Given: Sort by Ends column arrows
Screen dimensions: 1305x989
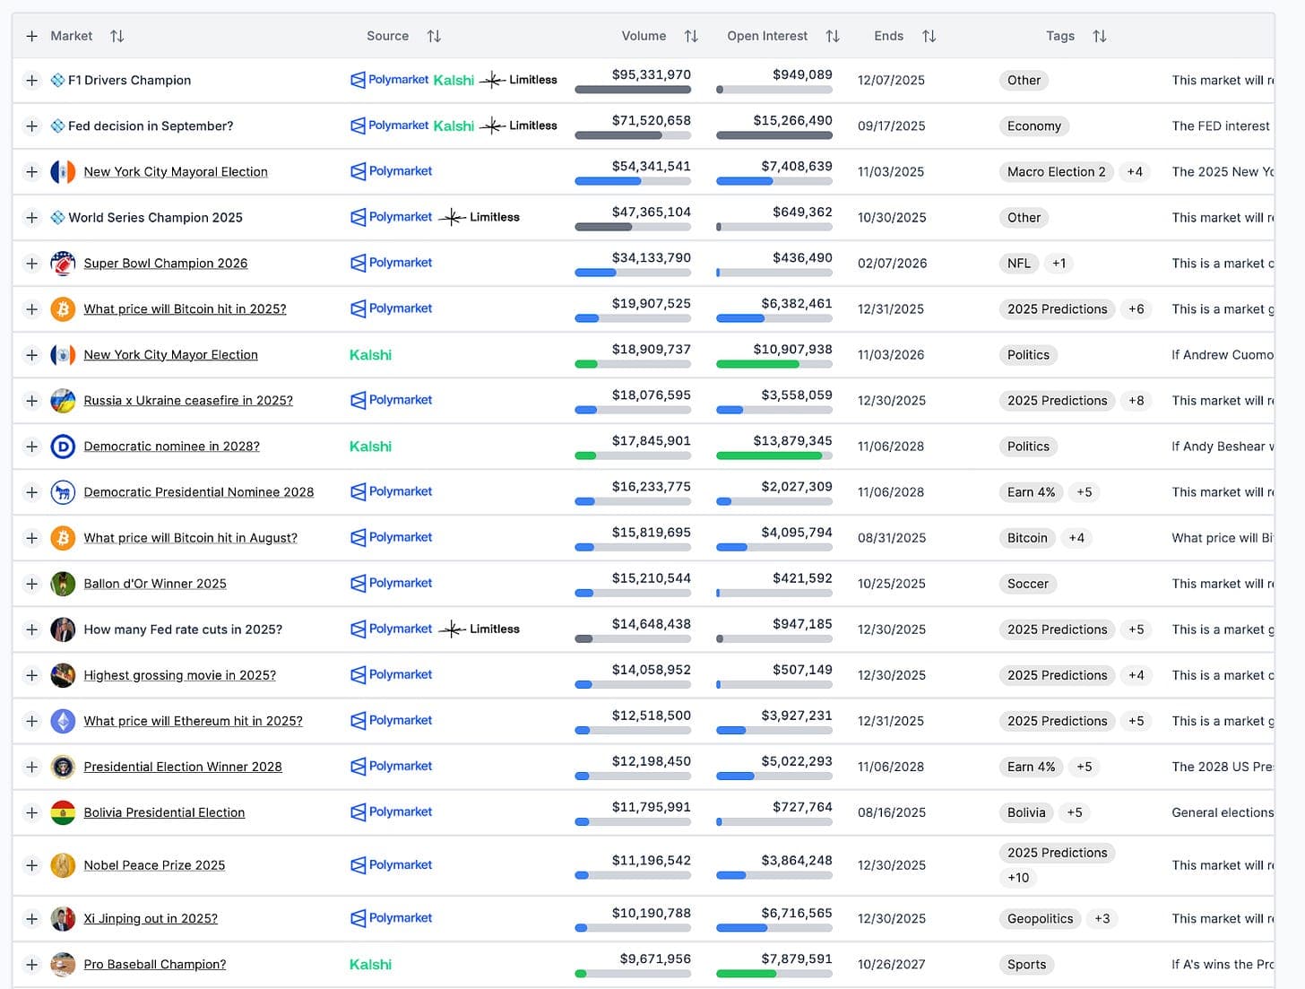Looking at the screenshot, I should click(x=929, y=36).
